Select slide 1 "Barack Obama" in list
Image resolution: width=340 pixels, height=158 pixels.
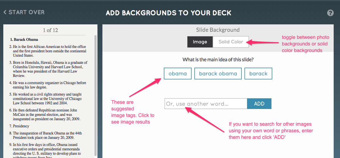pos(26,39)
